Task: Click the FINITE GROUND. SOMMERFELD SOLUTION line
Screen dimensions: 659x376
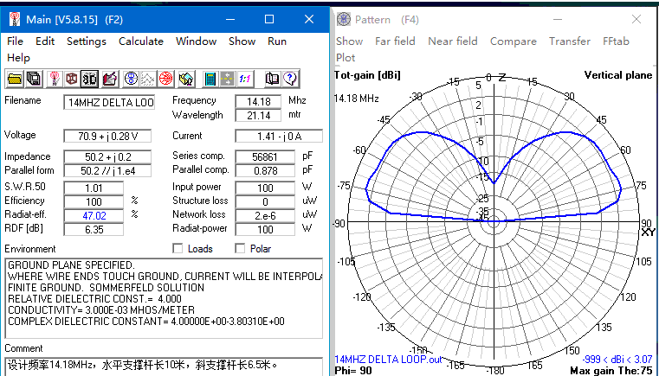Action: click(x=106, y=288)
